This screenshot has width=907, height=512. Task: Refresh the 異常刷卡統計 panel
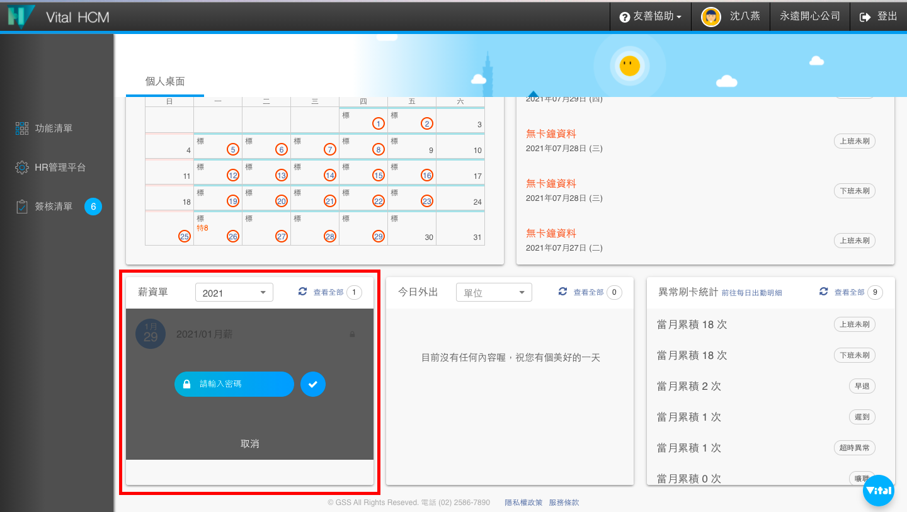pos(824,292)
